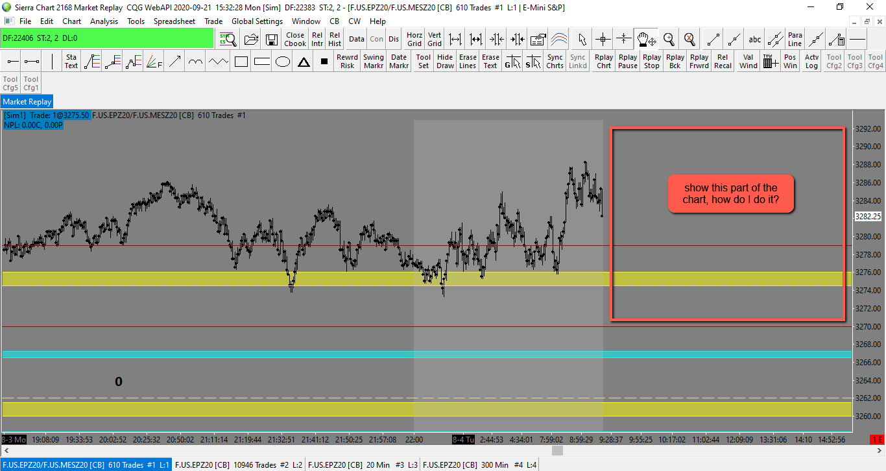This screenshot has width=886, height=471.
Task: Select the filled square marker tool
Action: click(x=324, y=62)
